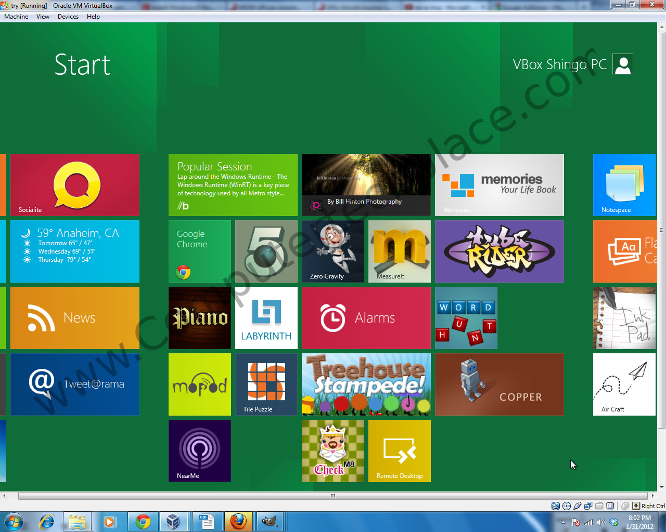The height and width of the screenshot is (532, 666).
Task: Launch the Air Craft tile
Action: (x=624, y=384)
